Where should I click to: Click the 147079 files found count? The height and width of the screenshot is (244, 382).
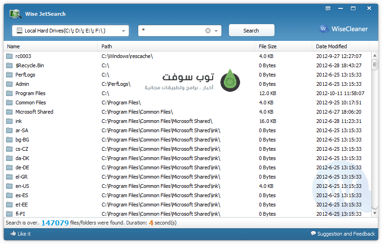(55, 223)
